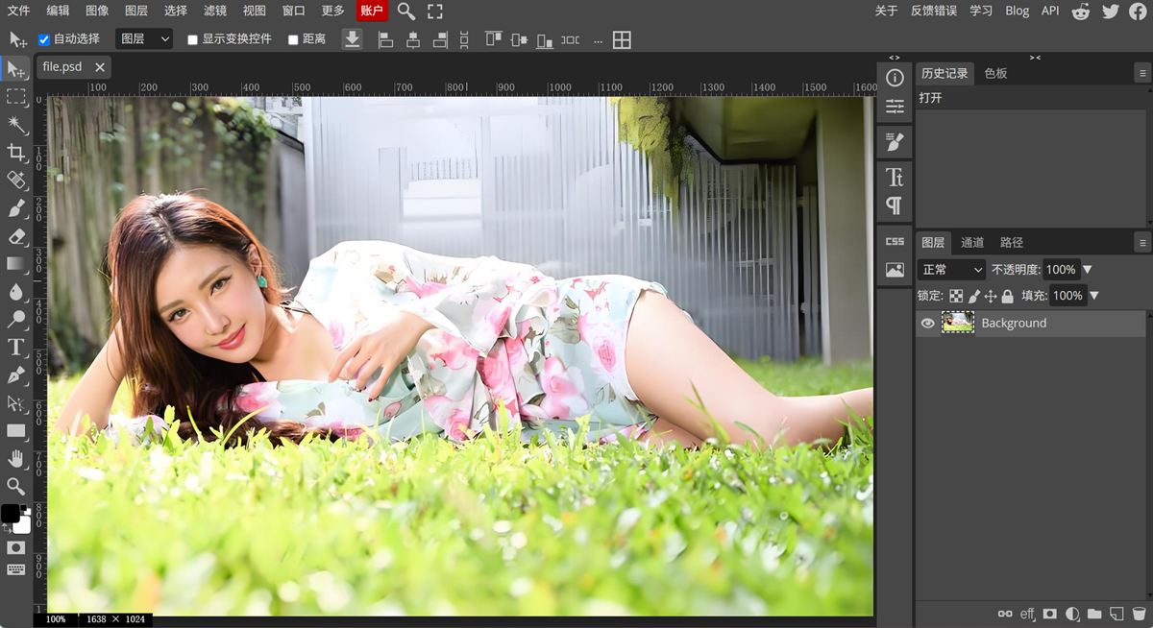
Task: Open the 滤镜 menu
Action: pyautogui.click(x=215, y=12)
